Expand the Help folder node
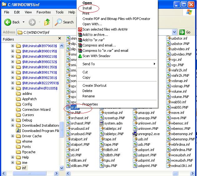The width and height of the screenshot is (197, 176). 12,157
